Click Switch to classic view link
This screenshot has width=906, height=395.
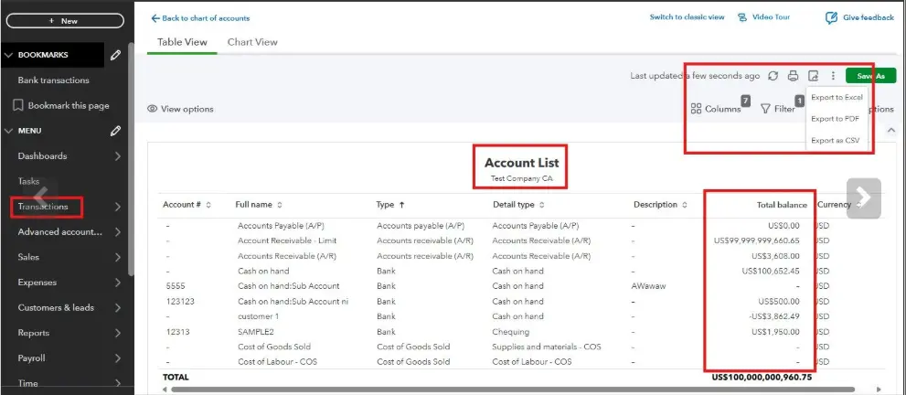click(687, 17)
